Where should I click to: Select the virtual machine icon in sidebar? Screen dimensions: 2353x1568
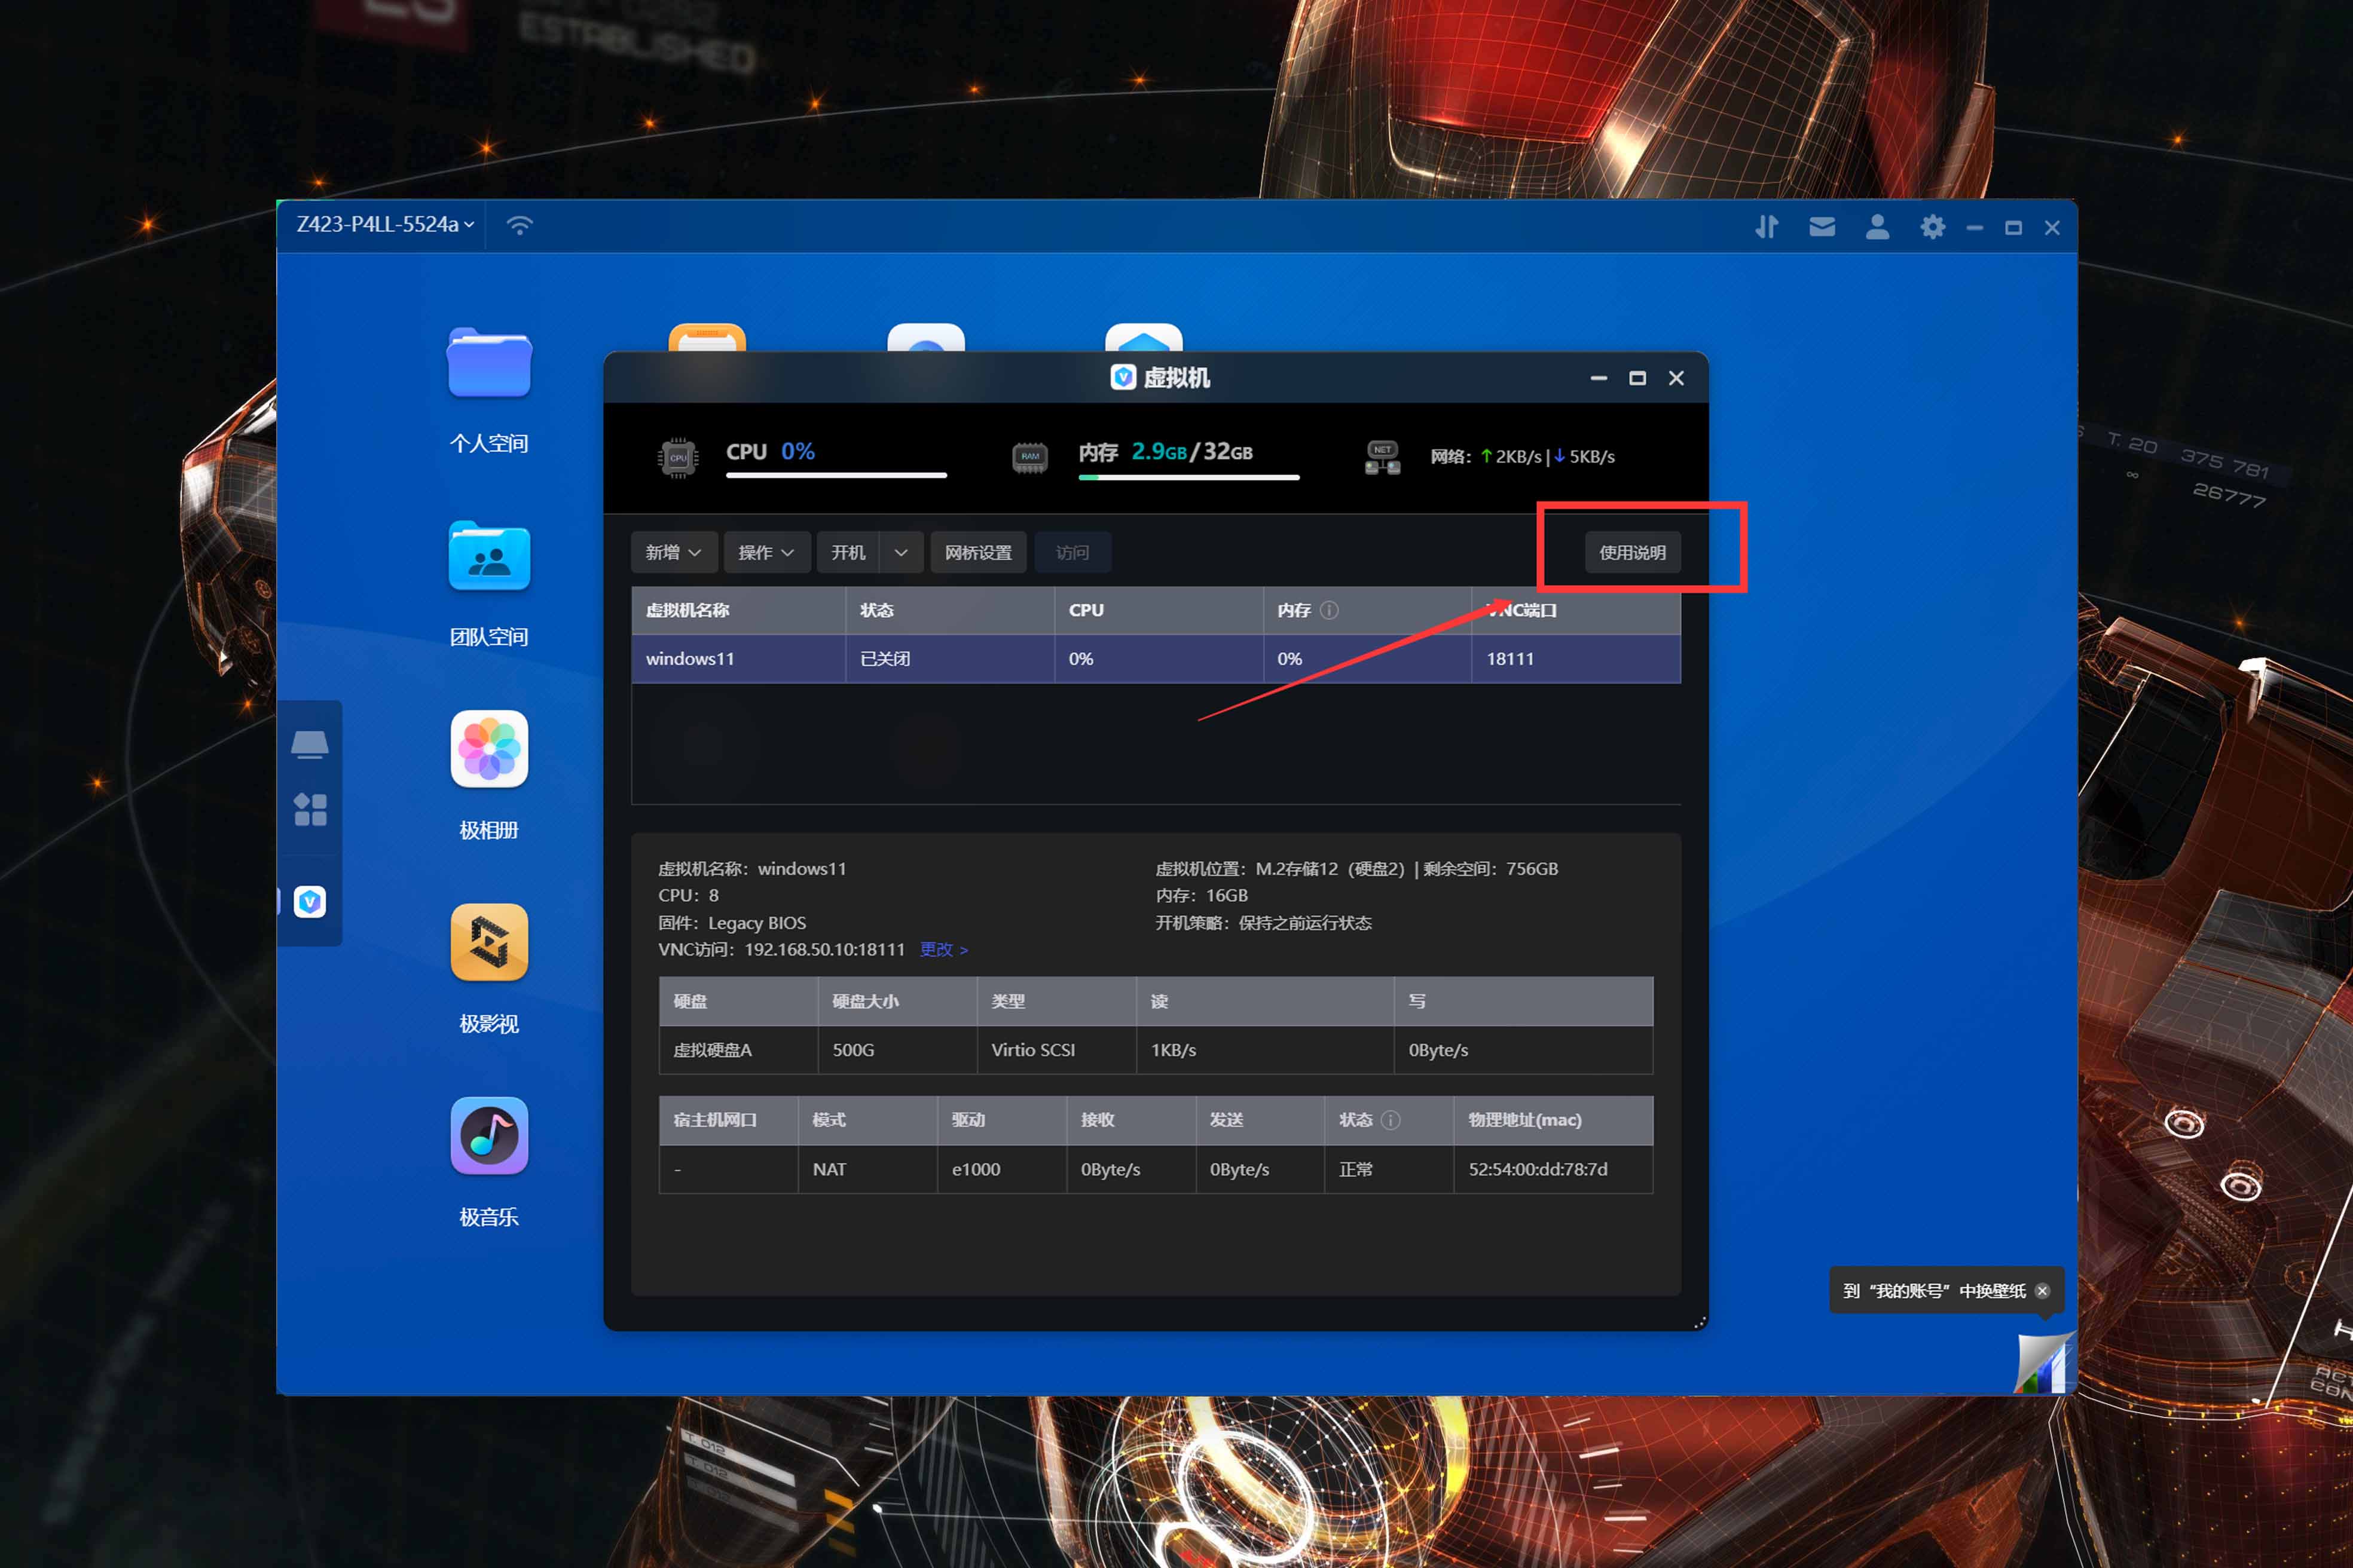pyautogui.click(x=310, y=902)
